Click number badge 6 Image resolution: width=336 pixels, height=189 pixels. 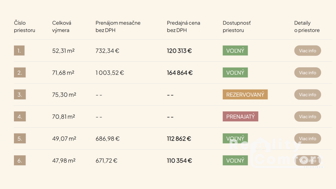pos(20,160)
